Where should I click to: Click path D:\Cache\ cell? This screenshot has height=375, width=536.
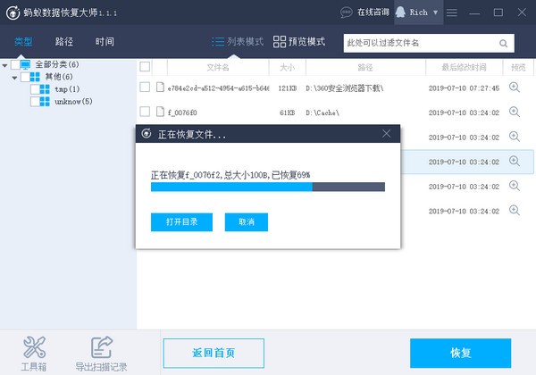point(322,112)
